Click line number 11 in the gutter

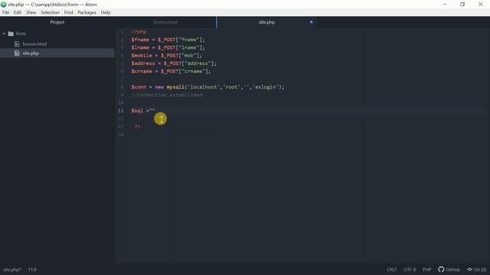(x=121, y=111)
